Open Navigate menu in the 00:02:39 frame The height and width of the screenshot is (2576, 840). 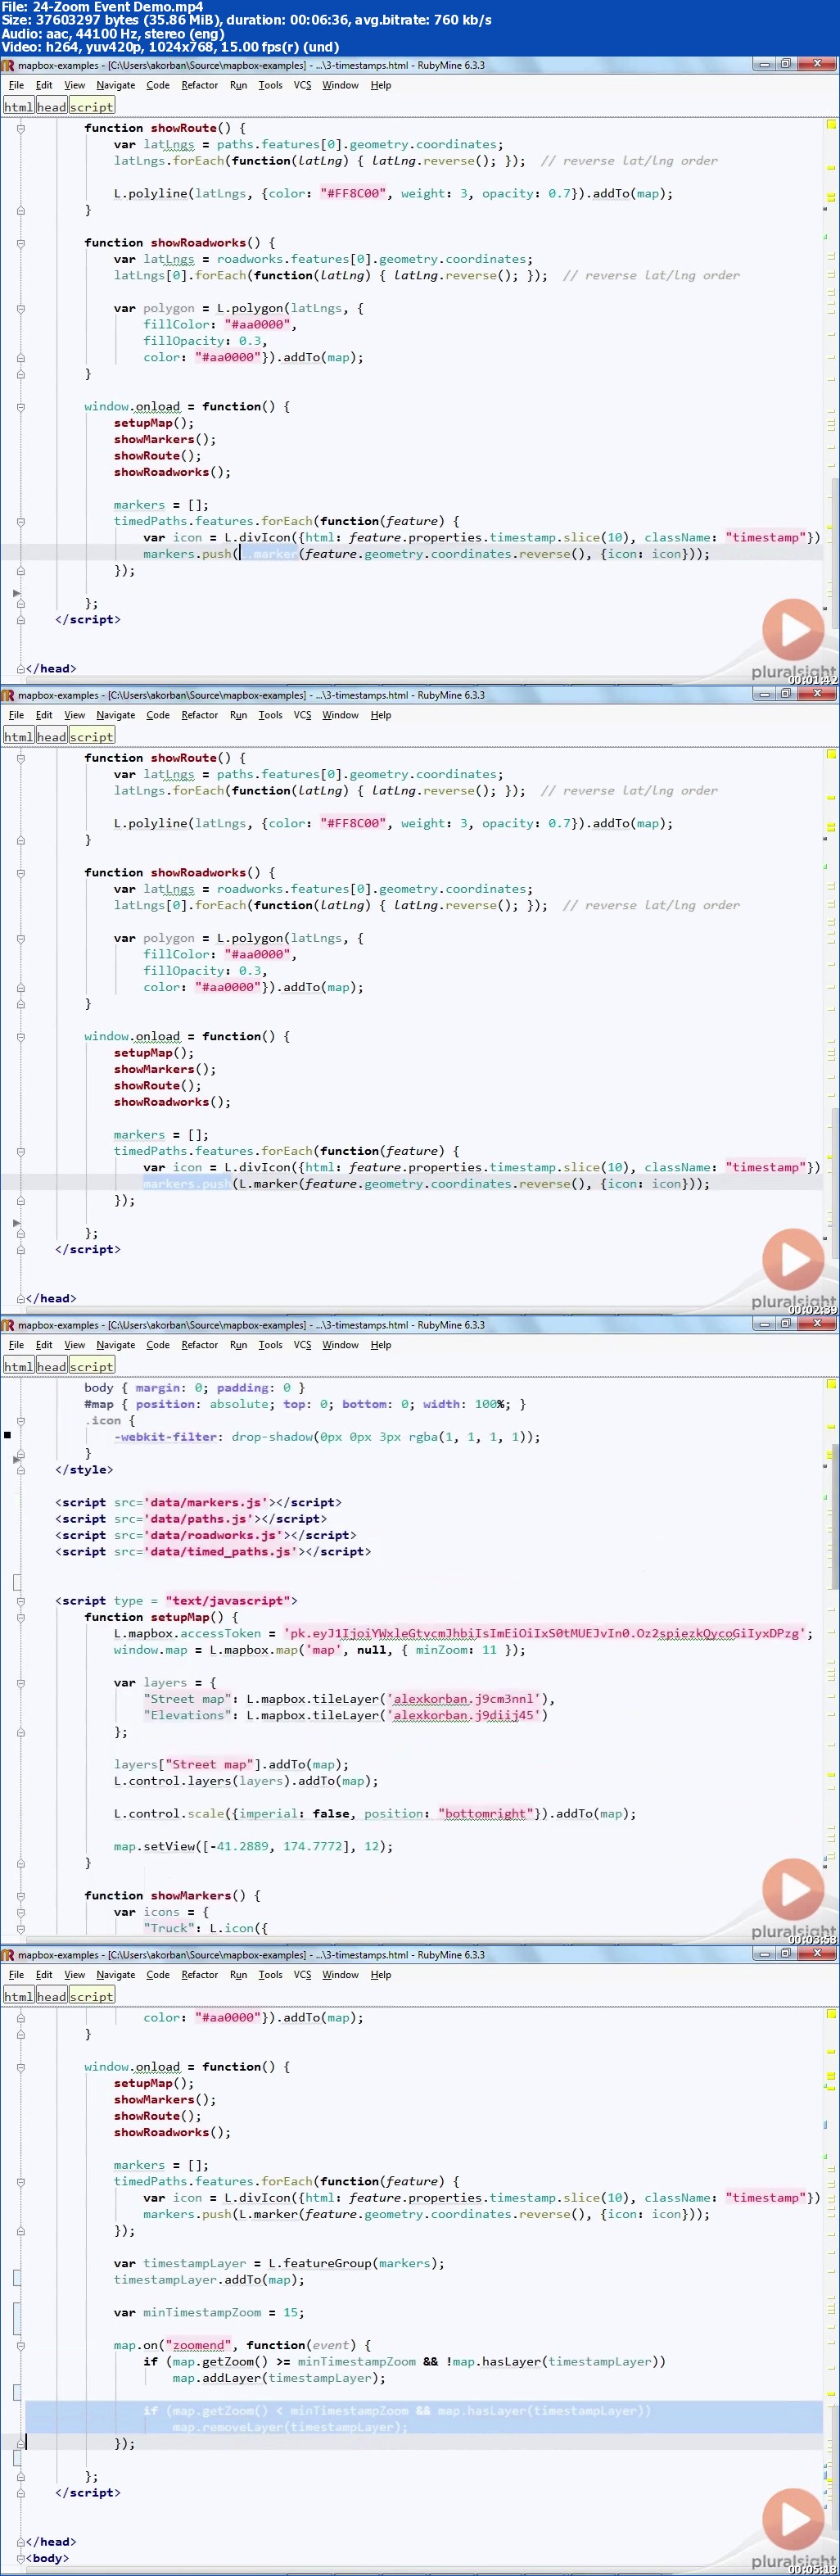click(116, 715)
